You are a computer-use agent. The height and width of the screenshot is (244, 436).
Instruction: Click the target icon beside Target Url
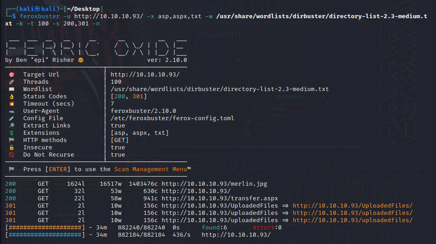click(x=11, y=75)
